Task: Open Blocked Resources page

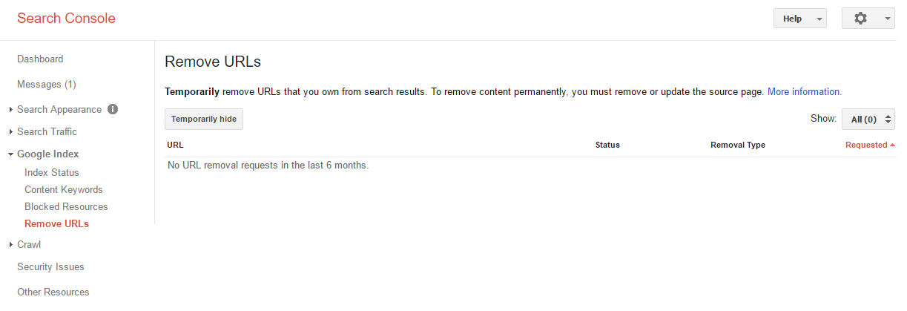Action: [66, 206]
